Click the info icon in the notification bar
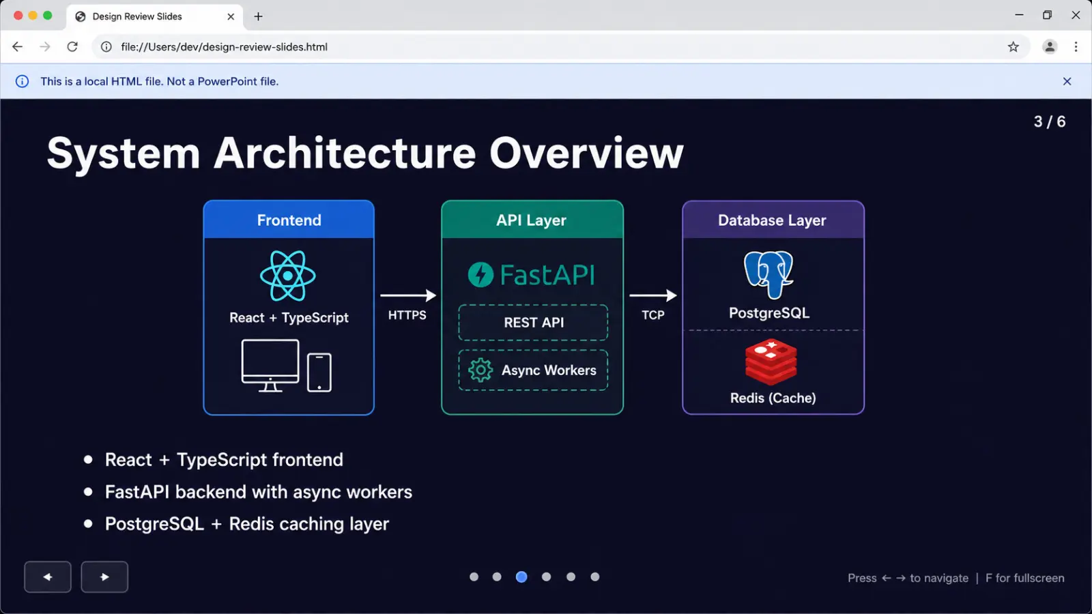Image resolution: width=1092 pixels, height=614 pixels. tap(23, 81)
